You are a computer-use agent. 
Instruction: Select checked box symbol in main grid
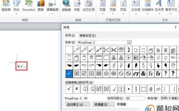pyautogui.click(x=84, y=74)
